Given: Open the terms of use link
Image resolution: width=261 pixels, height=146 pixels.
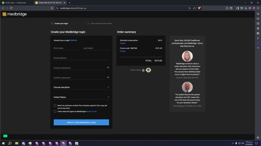Looking at the screenshot, I should (91, 112).
